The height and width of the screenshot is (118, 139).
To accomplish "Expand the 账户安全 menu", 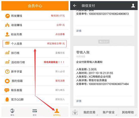I will 109,112.
